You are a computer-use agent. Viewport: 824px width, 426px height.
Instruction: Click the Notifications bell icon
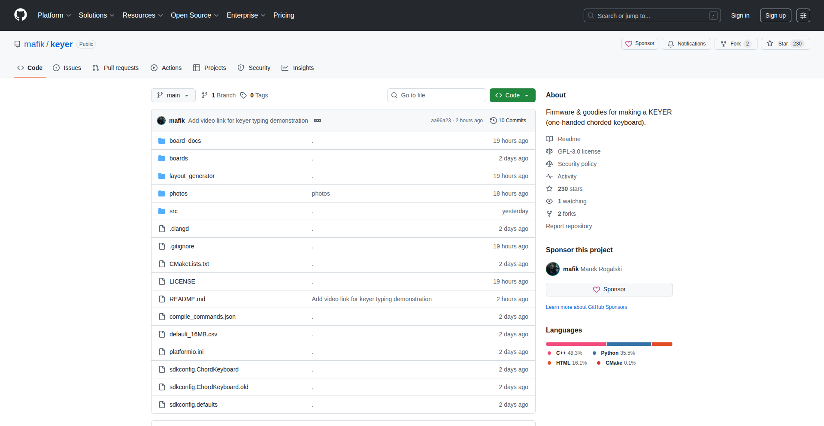[671, 44]
